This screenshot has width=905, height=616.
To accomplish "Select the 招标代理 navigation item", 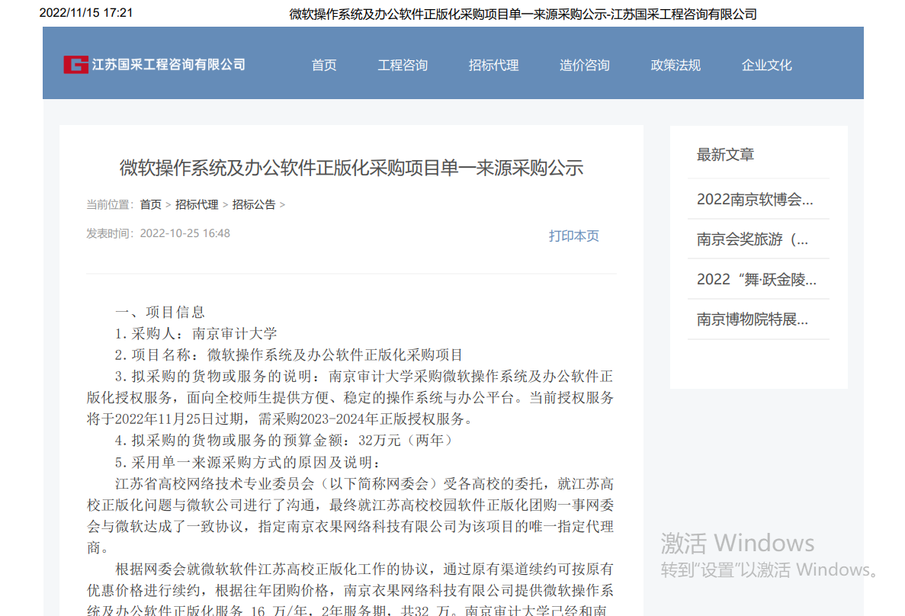I will pos(493,66).
